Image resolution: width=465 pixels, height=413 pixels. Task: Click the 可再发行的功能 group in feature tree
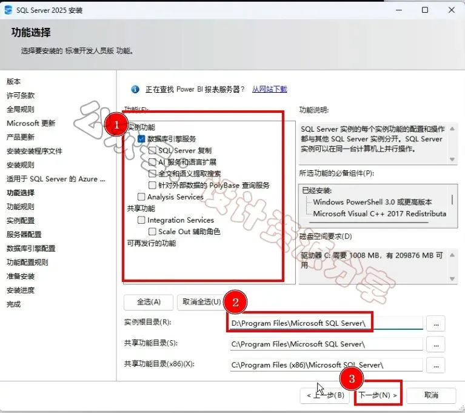[151, 243]
